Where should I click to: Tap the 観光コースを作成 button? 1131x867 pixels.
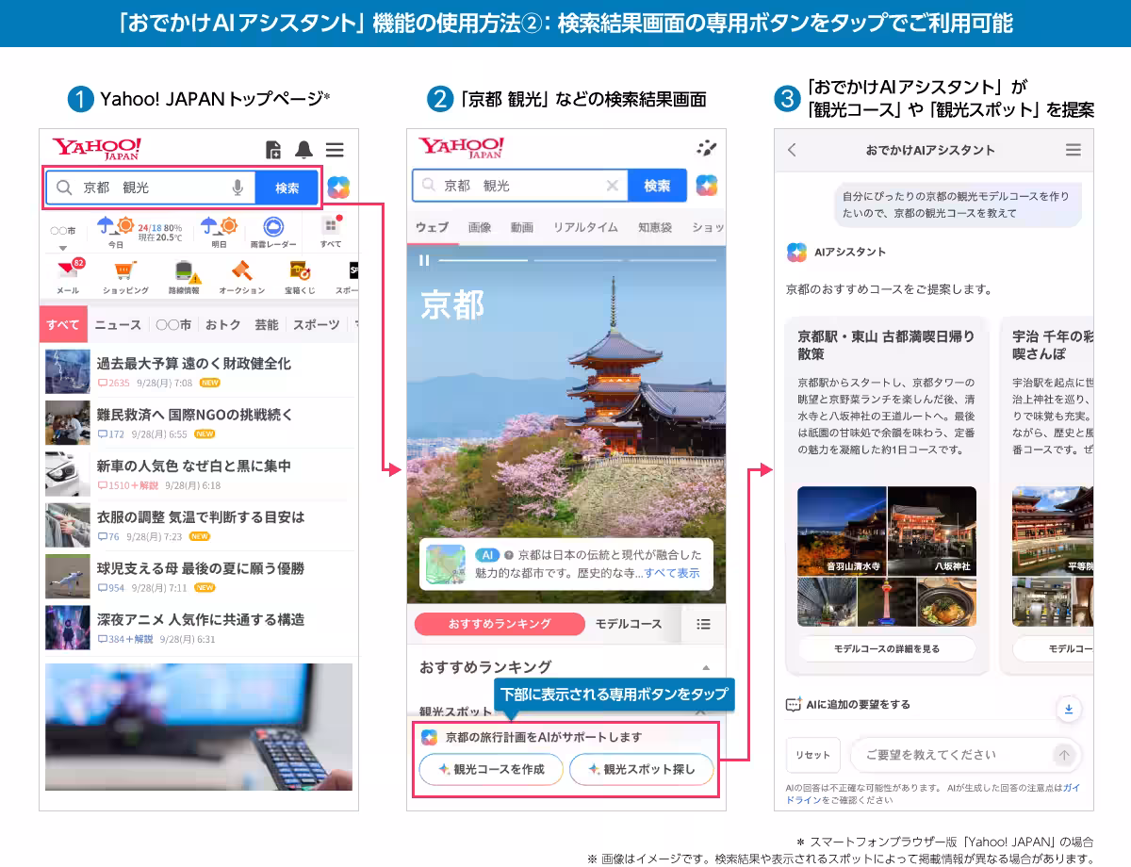[489, 769]
